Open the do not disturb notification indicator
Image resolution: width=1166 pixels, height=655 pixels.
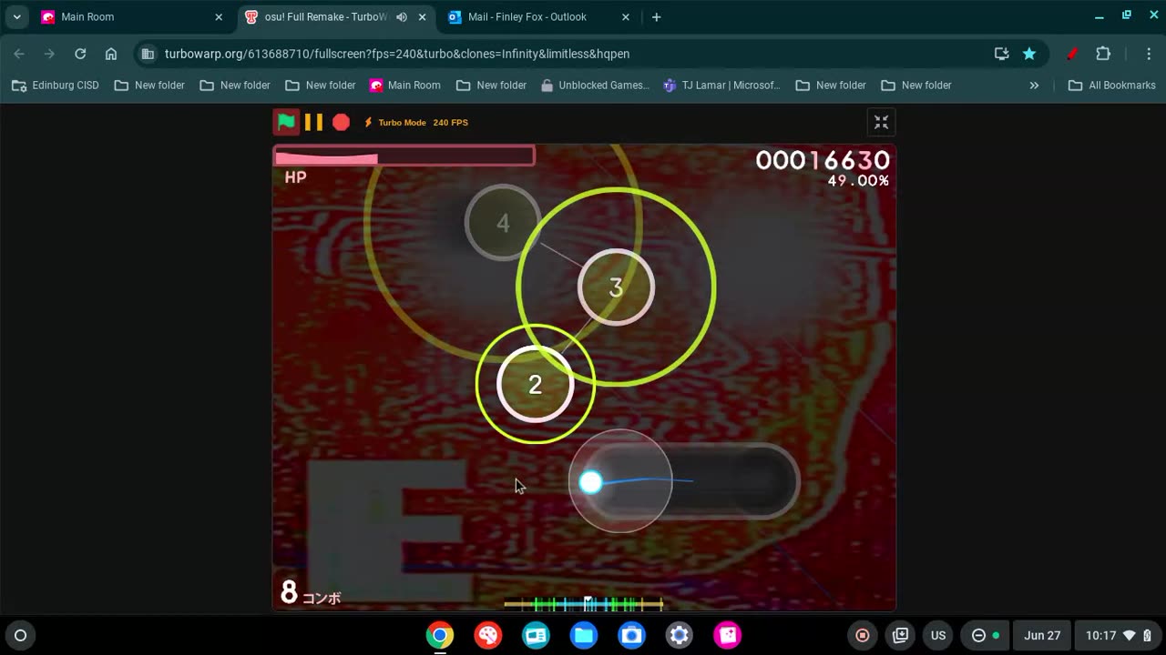tap(985, 635)
